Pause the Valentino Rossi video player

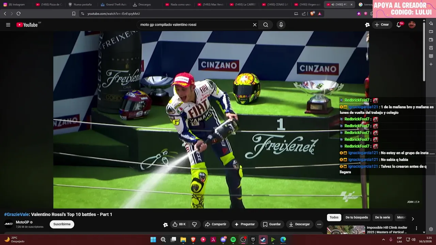(x=211, y=119)
